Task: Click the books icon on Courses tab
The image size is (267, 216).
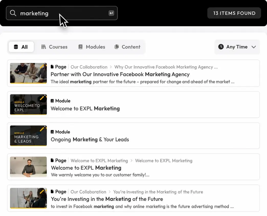Action: (x=43, y=47)
